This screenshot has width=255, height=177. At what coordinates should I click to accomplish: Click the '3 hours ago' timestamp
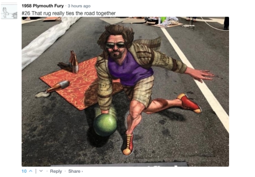pyautogui.click(x=79, y=6)
